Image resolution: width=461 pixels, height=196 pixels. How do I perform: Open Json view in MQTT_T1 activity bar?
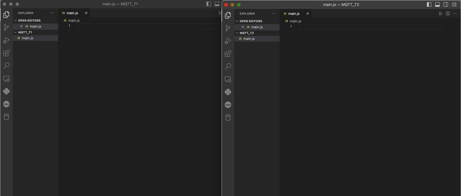click(6, 104)
